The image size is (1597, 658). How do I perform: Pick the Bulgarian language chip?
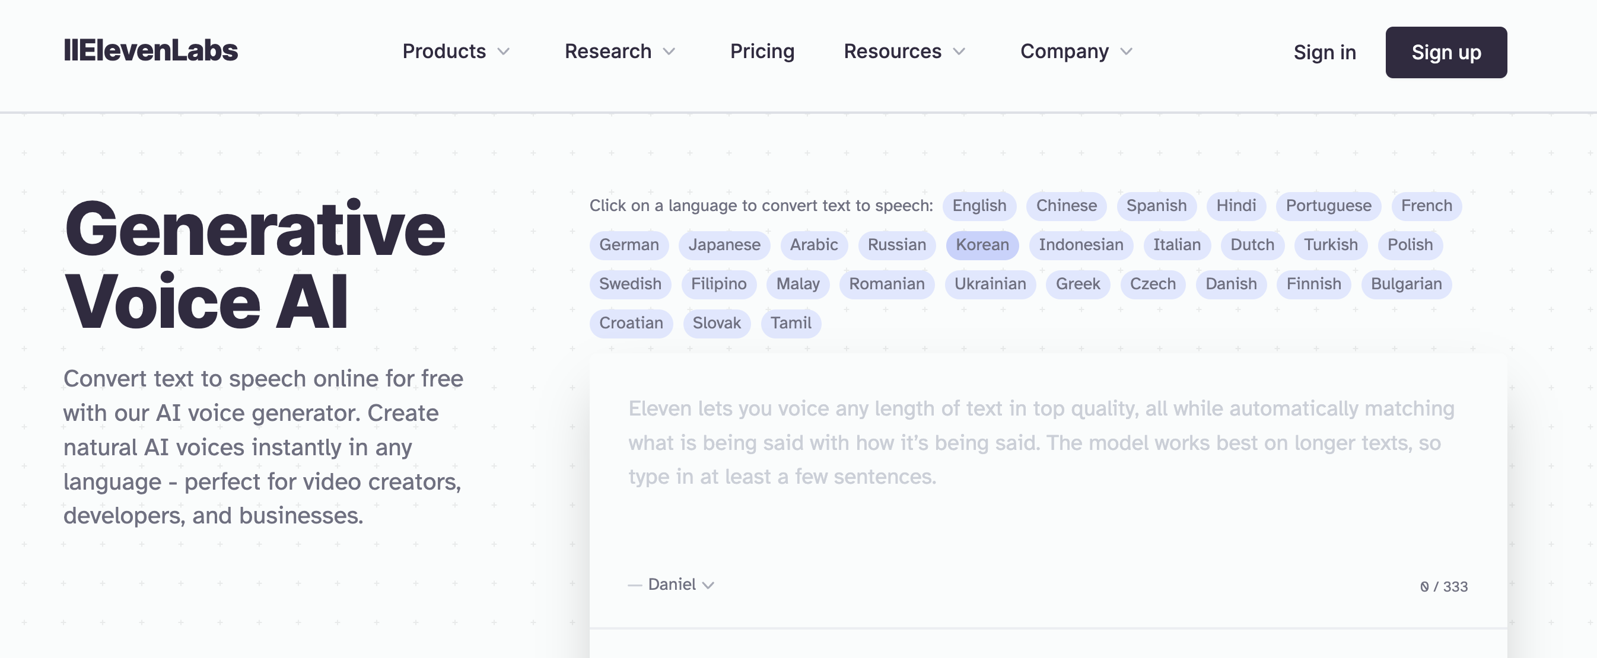1406,284
